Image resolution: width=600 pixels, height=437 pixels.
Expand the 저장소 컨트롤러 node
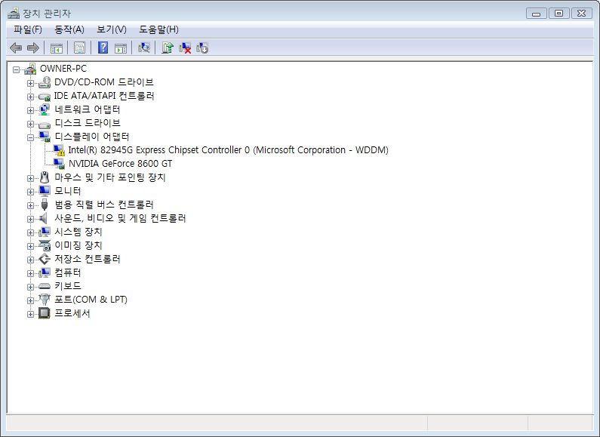coord(30,260)
